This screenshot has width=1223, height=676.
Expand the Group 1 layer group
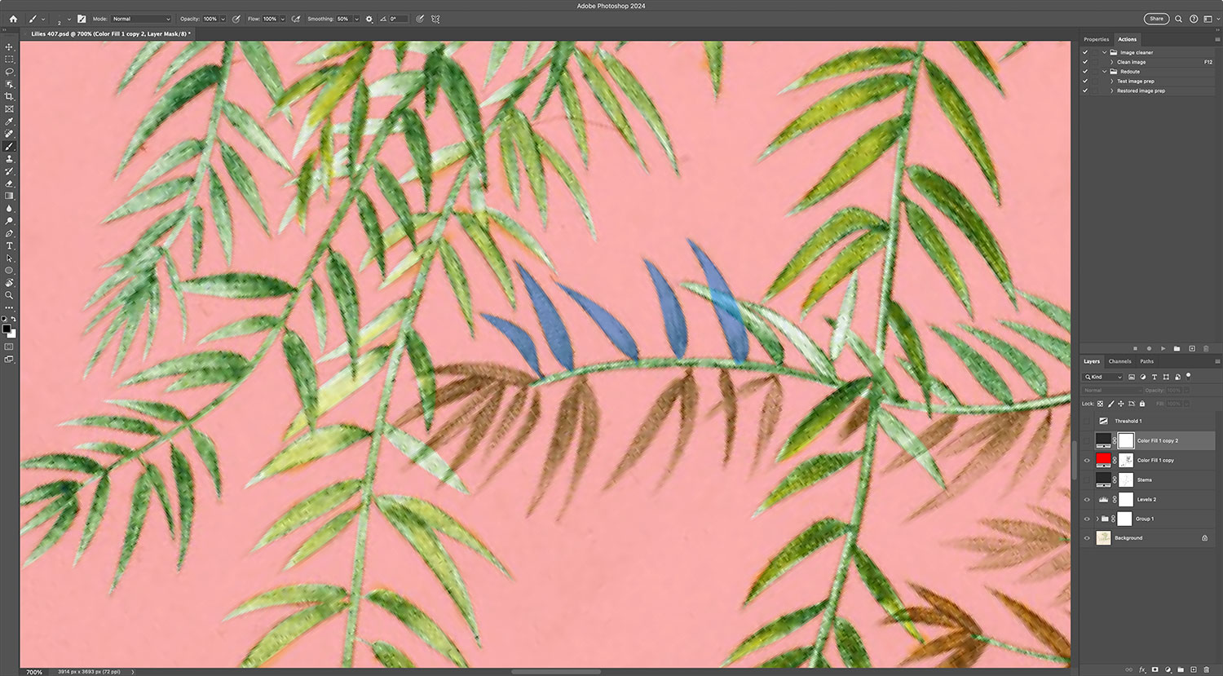pyautogui.click(x=1097, y=519)
